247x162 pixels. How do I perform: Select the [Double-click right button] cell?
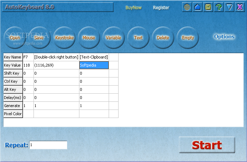(56, 57)
